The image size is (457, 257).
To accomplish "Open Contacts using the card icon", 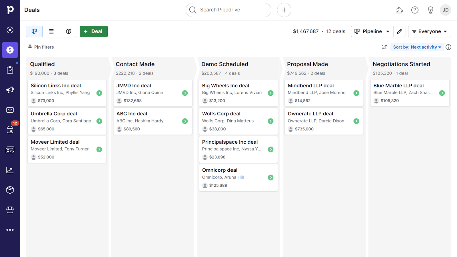I will (10, 150).
